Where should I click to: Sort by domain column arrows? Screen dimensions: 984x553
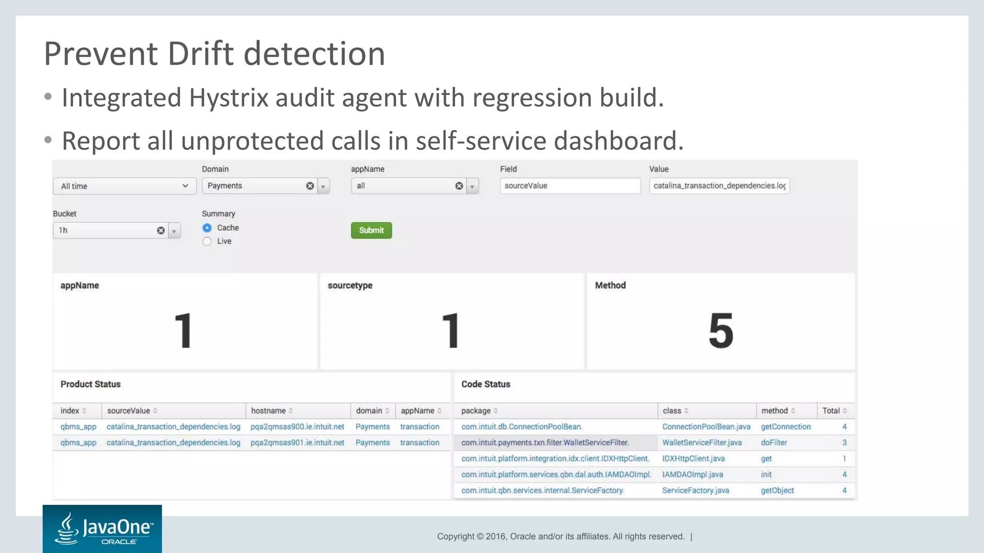pos(387,411)
